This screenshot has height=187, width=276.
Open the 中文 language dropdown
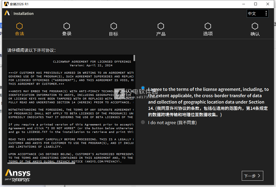254,13
